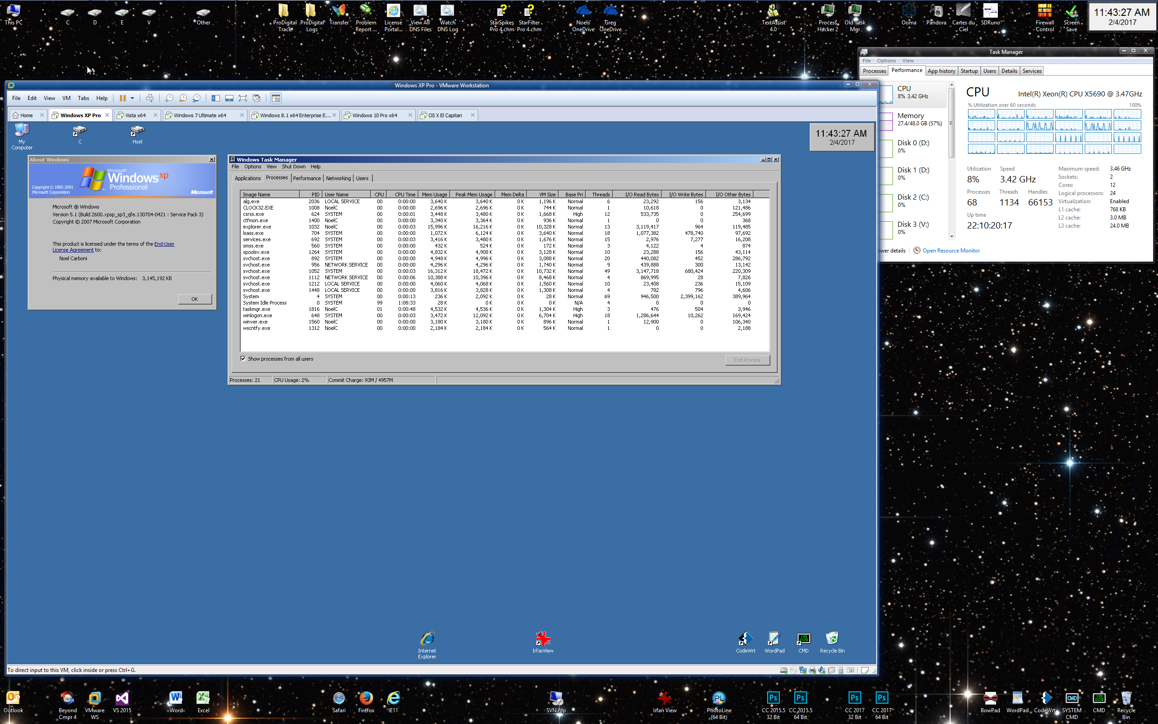Open the End-User License Agreement link
This screenshot has width=1158, height=724.
pos(114,247)
